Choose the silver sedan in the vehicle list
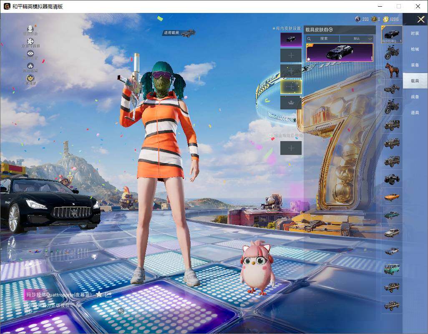 click(392, 233)
